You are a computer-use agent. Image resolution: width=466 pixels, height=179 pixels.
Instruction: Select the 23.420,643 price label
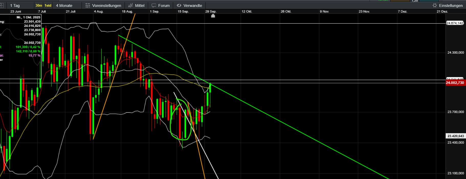pyautogui.click(x=456, y=136)
